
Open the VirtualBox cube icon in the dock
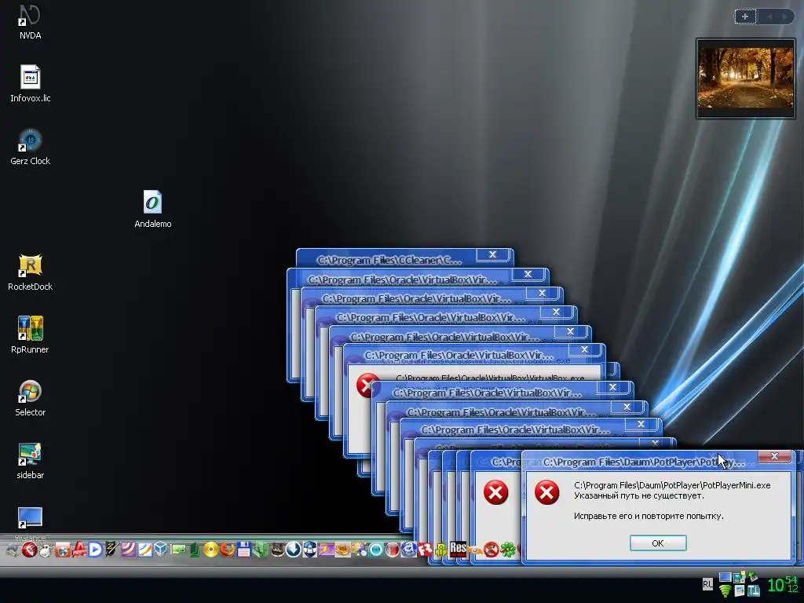(160, 550)
